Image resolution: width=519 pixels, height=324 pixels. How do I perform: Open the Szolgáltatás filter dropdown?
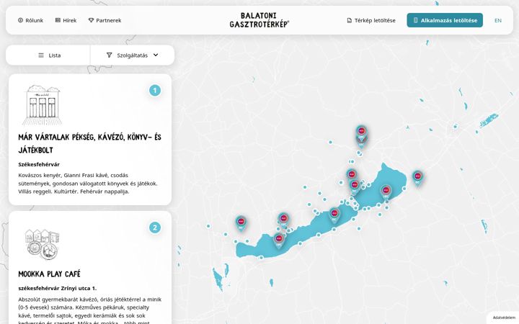click(x=133, y=55)
